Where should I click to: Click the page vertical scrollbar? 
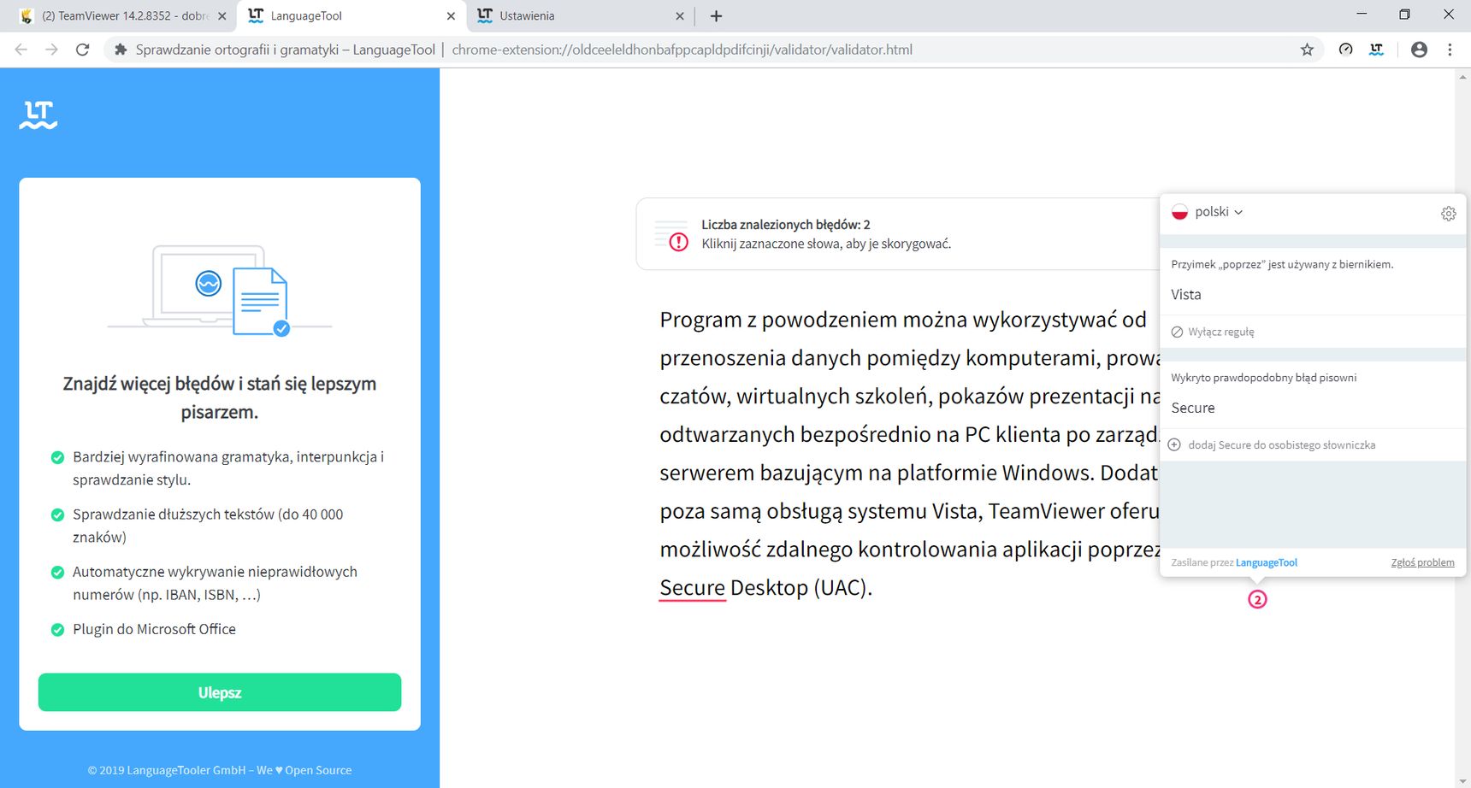[1462, 427]
